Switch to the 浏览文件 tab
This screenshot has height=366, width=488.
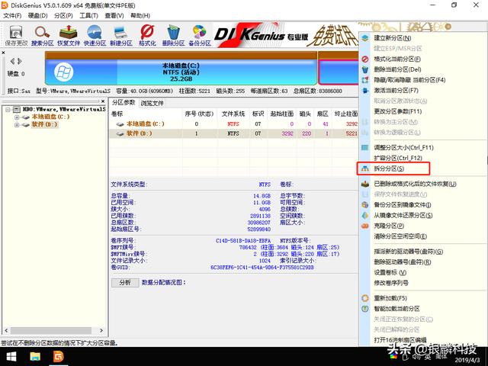(152, 103)
